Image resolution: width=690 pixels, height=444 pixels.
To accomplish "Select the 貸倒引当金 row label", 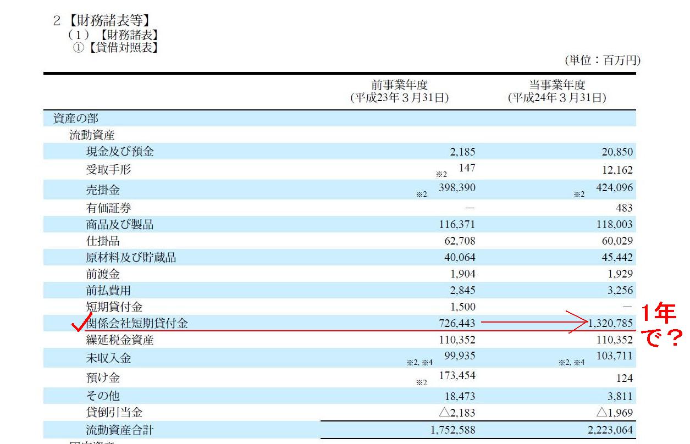I will click(114, 412).
